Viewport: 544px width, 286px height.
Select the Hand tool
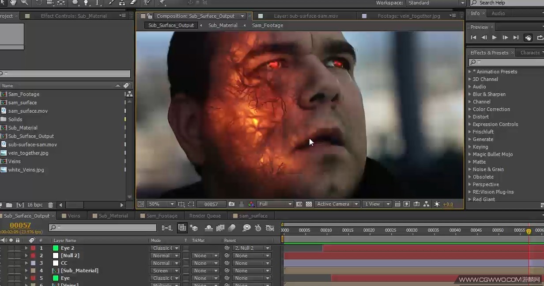coord(14,3)
